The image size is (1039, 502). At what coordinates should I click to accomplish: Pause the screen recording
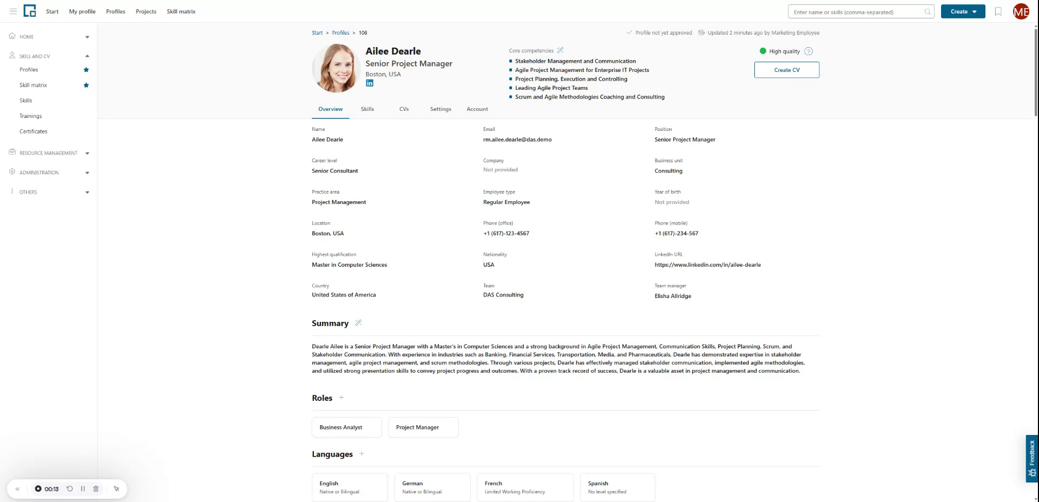pos(83,488)
